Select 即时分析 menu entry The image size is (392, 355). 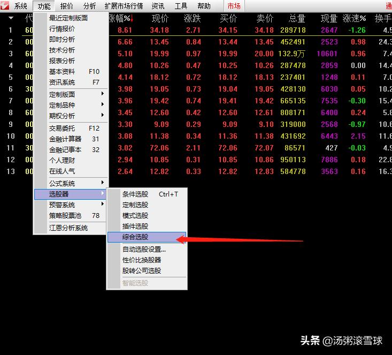pos(70,39)
